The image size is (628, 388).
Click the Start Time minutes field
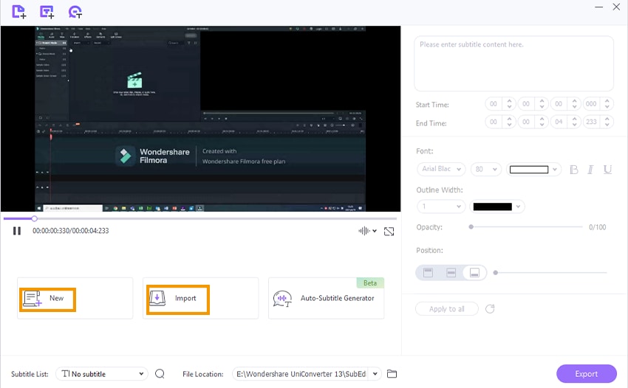tap(526, 104)
